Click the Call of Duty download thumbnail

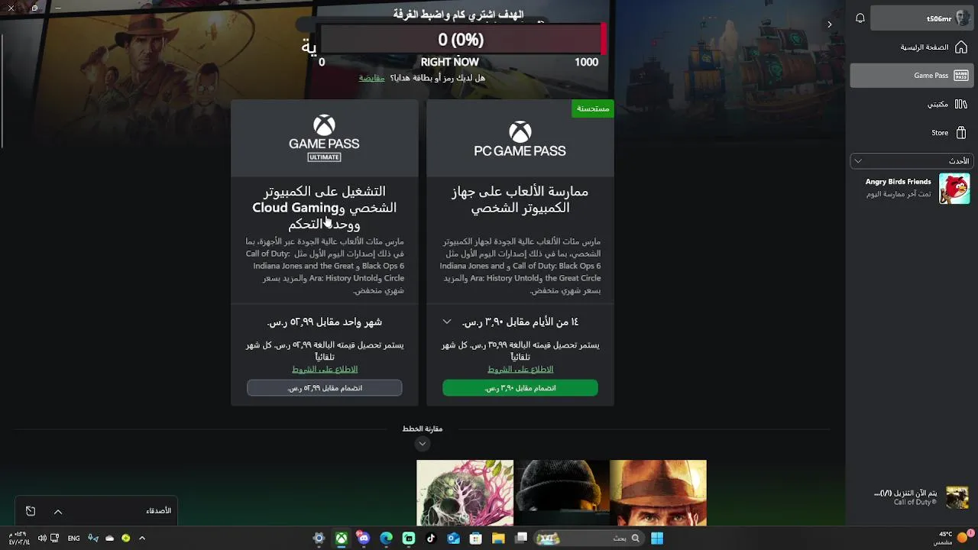[x=957, y=497]
